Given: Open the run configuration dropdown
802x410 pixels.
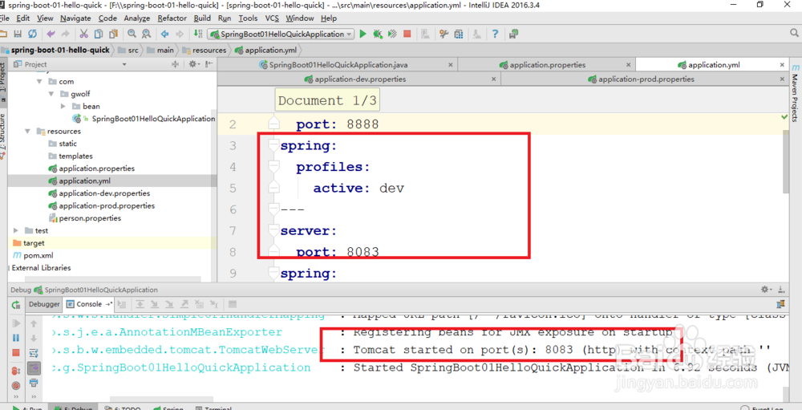Looking at the screenshot, I should 281,34.
